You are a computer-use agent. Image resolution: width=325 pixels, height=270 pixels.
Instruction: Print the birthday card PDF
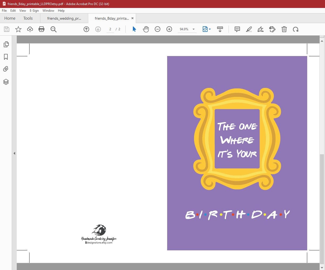(41, 29)
